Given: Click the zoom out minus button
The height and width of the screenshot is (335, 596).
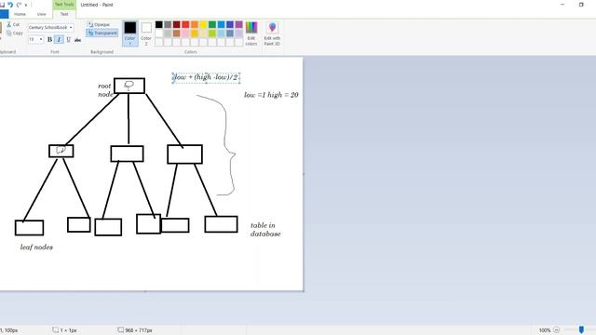Looking at the screenshot, I should coord(557,330).
